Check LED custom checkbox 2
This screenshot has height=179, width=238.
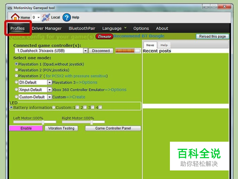pyautogui.click(x=85, y=107)
